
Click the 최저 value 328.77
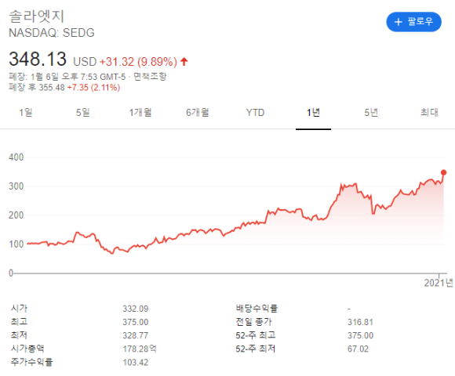pos(136,335)
